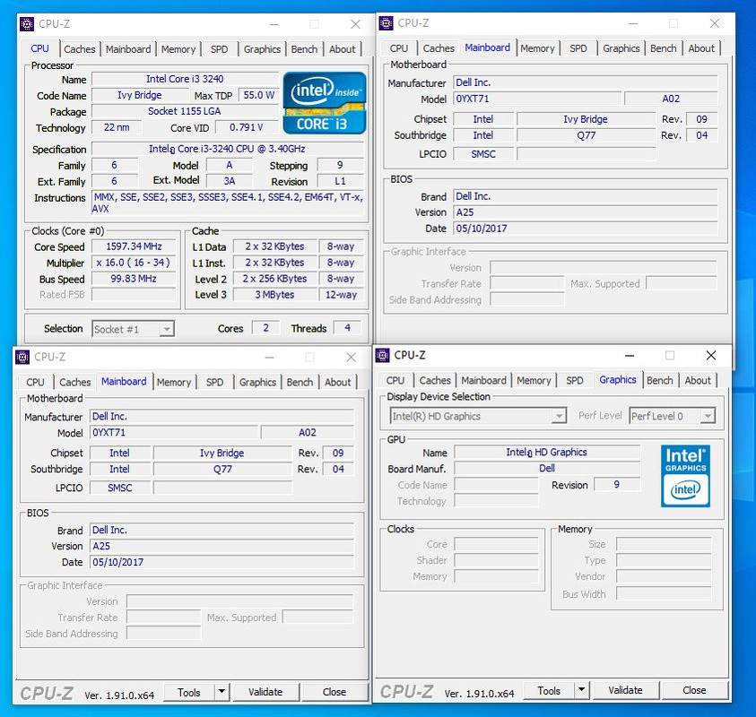Open the Socket #1 selection dropdown
The image size is (756, 717).
point(133,329)
